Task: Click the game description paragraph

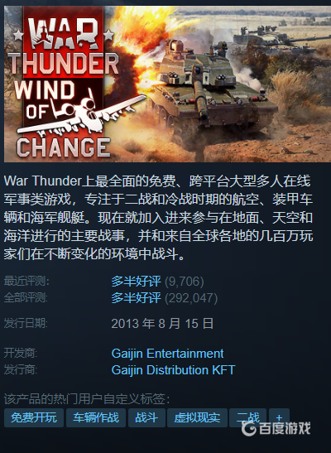Action: 158,218
